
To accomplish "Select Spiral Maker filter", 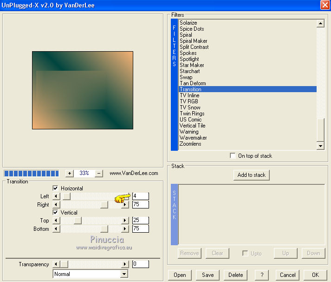I will [194, 41].
